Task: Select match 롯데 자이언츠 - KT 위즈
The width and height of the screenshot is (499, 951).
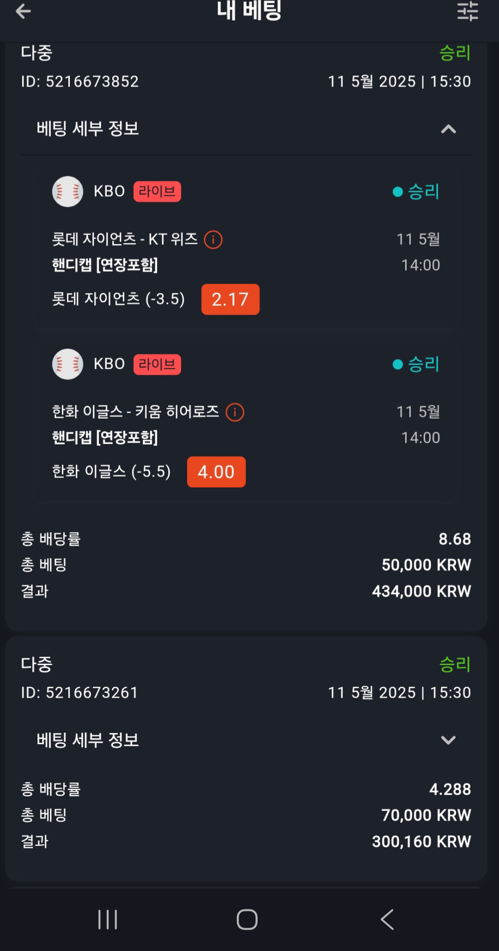Action: point(125,240)
